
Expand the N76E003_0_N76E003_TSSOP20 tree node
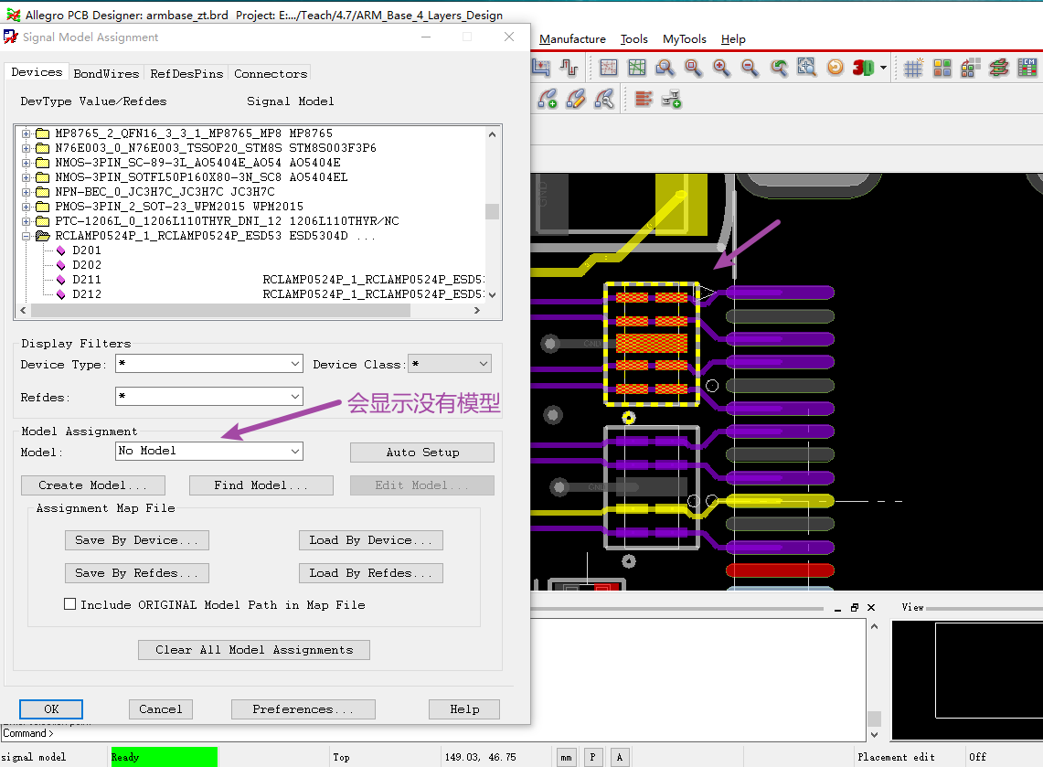tap(26, 148)
